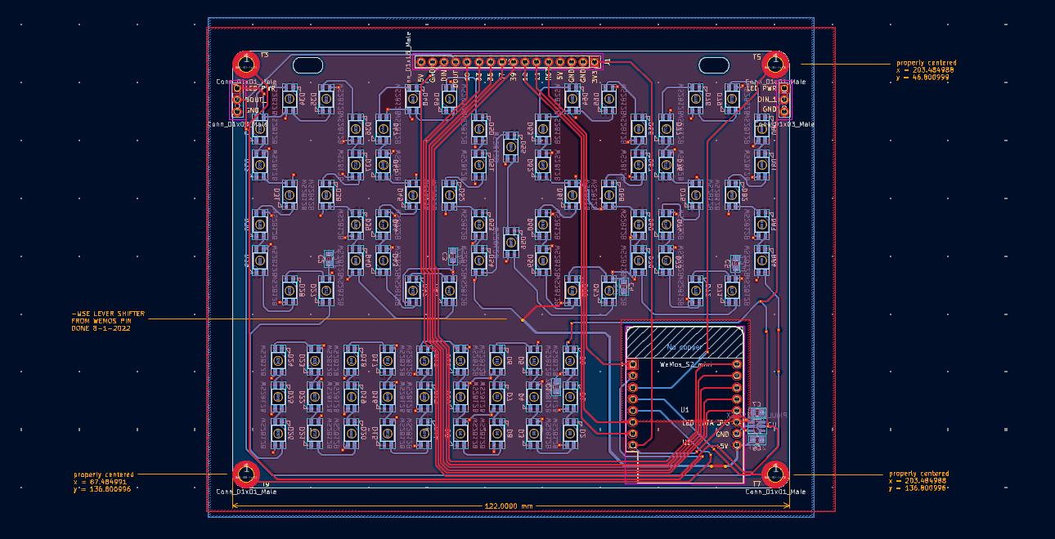
Task: Click the U1 reference designator
Action: [685, 410]
